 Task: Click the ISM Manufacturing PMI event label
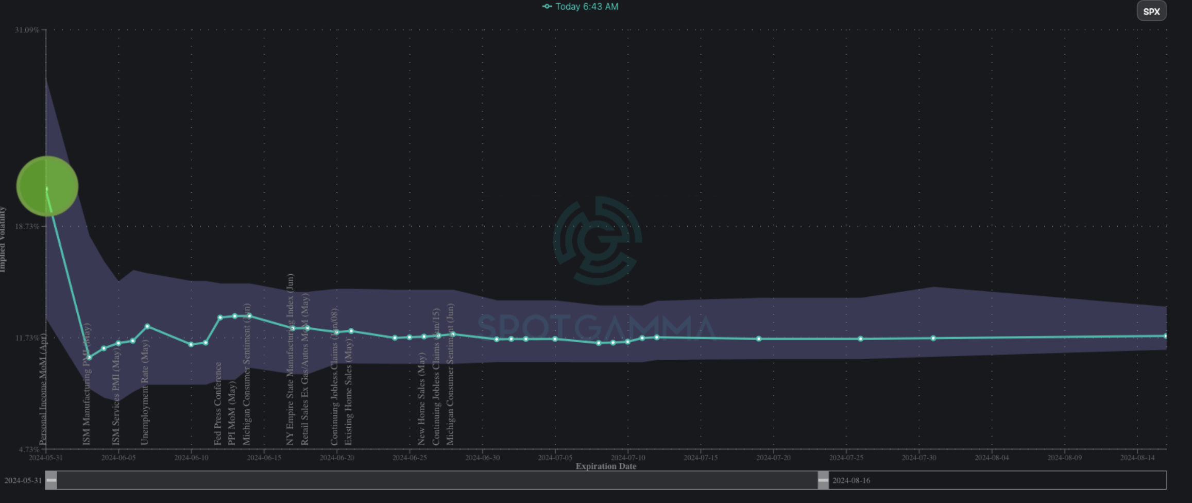pos(87,384)
